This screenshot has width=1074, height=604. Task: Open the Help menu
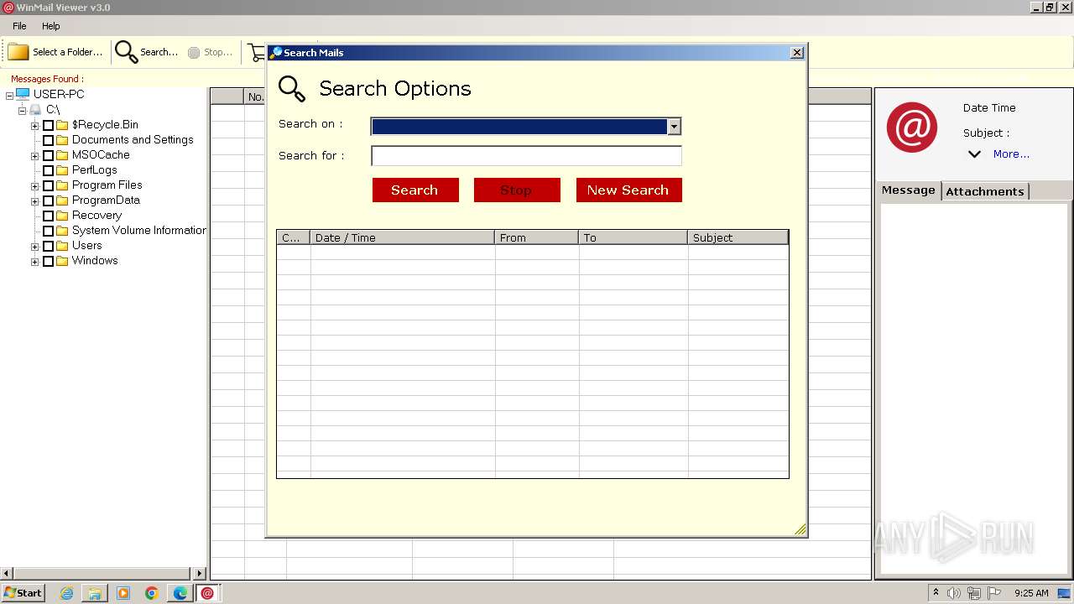point(51,26)
